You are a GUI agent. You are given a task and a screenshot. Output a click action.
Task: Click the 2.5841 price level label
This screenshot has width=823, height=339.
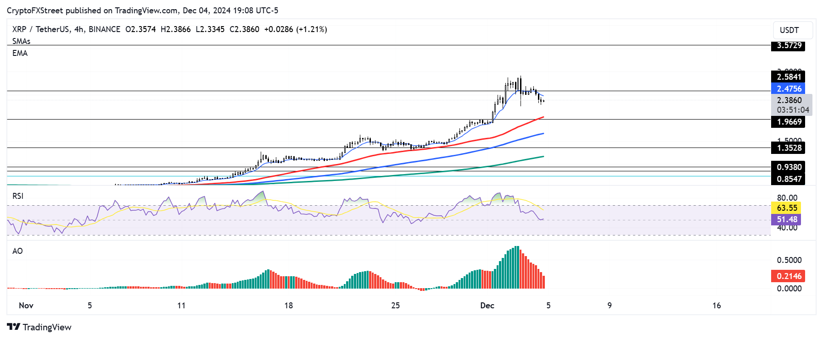[x=788, y=77]
